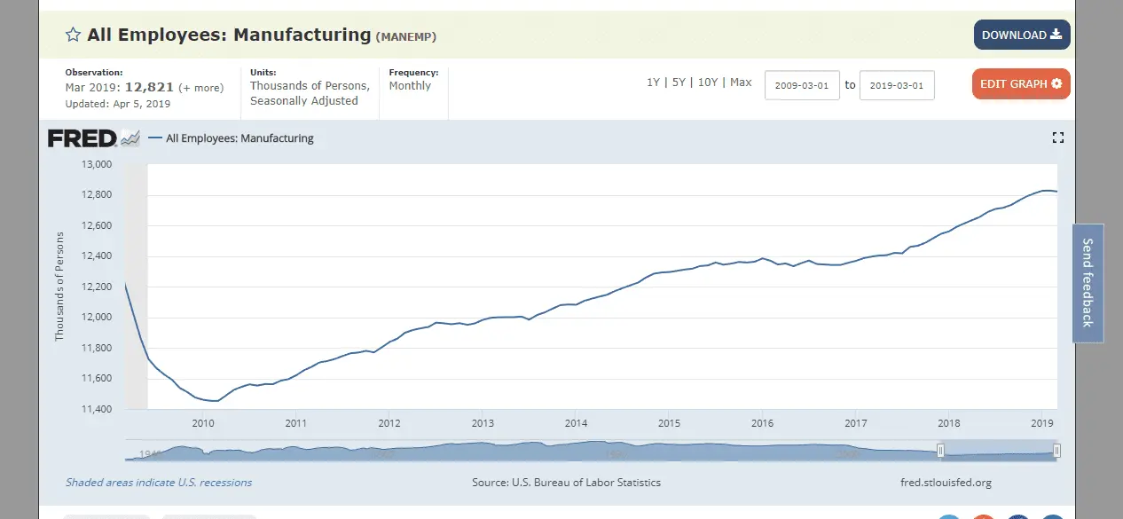
Task: Open the chart in fullscreen view
Action: (x=1057, y=138)
